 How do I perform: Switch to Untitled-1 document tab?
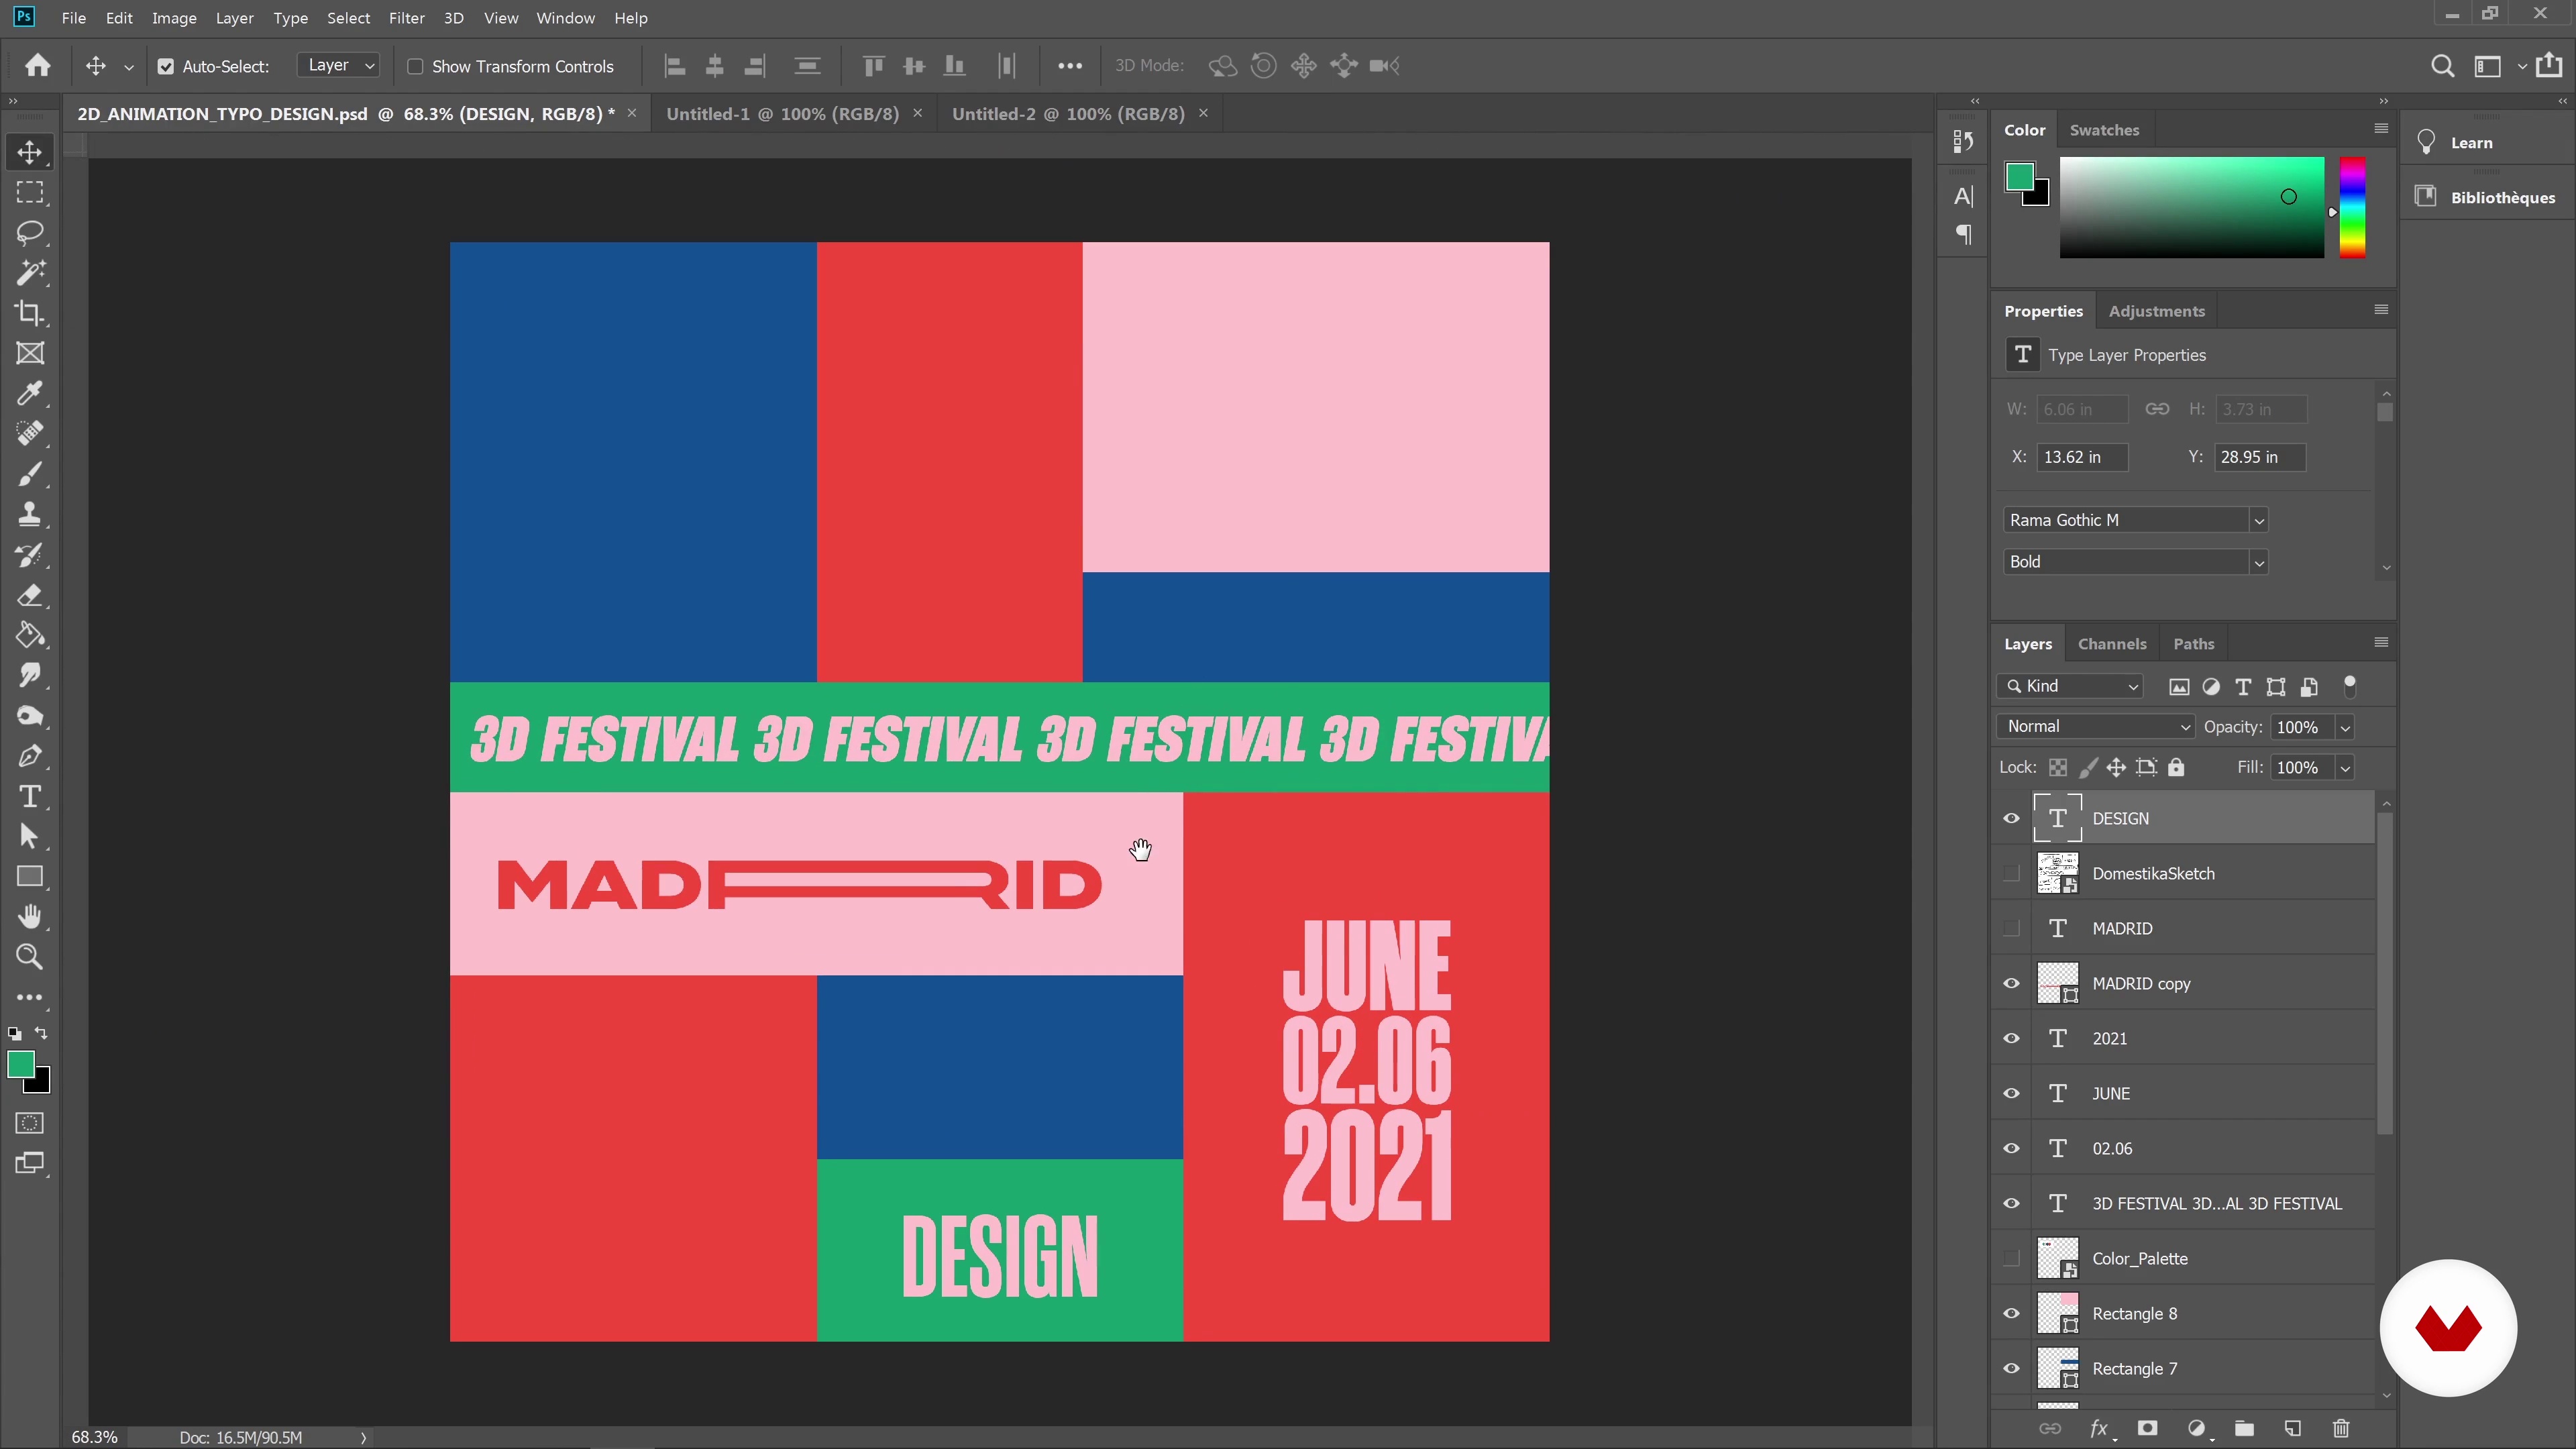(x=782, y=114)
